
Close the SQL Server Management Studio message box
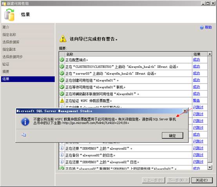click(x=185, y=111)
